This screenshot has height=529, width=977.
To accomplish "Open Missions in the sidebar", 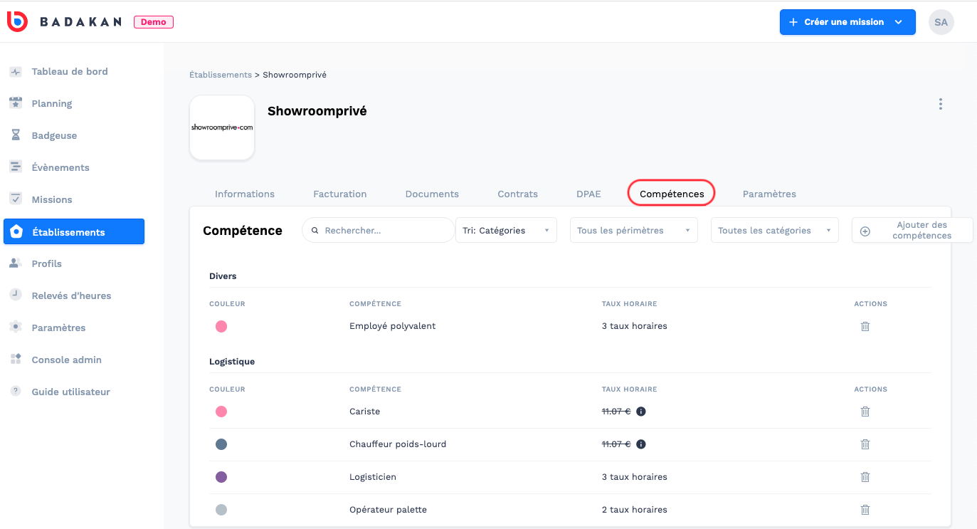I will tap(52, 199).
